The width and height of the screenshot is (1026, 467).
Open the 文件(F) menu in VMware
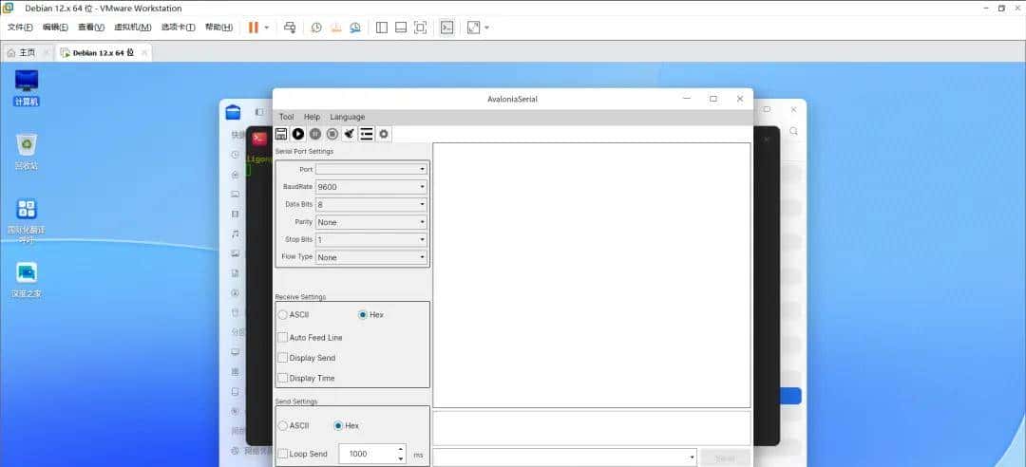tap(20, 28)
